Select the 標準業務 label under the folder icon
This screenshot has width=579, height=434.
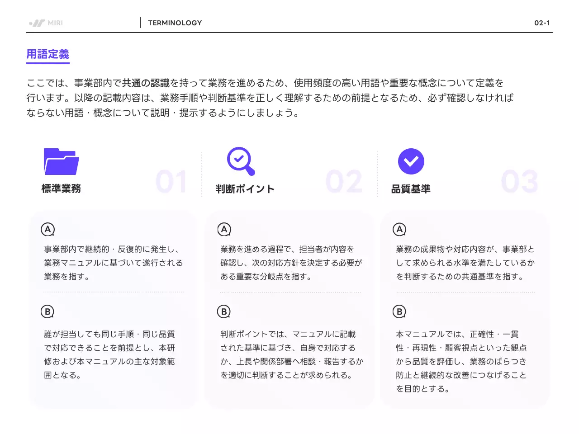[61, 189]
